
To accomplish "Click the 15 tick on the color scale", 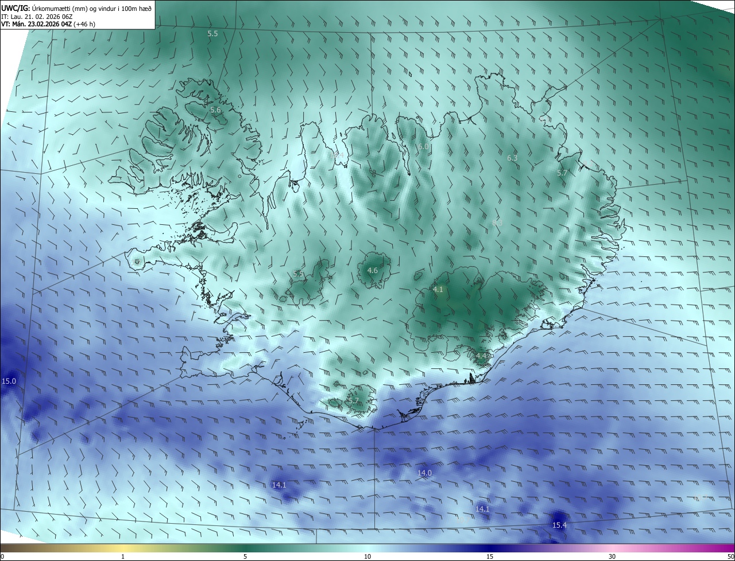I will point(490,556).
